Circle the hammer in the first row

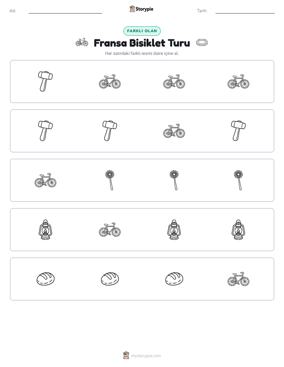click(45, 81)
